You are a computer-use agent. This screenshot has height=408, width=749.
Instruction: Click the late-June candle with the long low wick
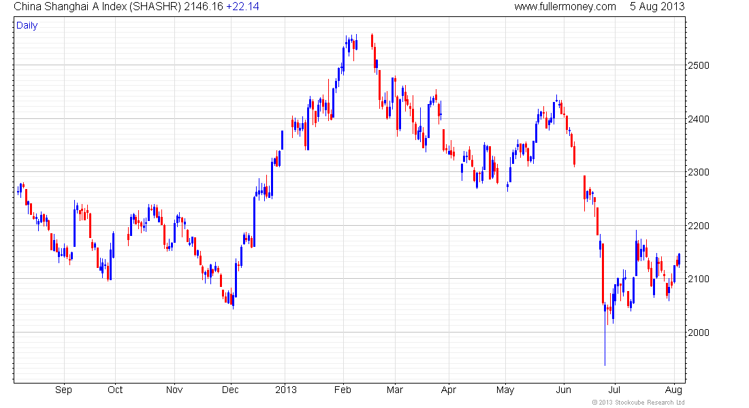pyautogui.click(x=605, y=334)
